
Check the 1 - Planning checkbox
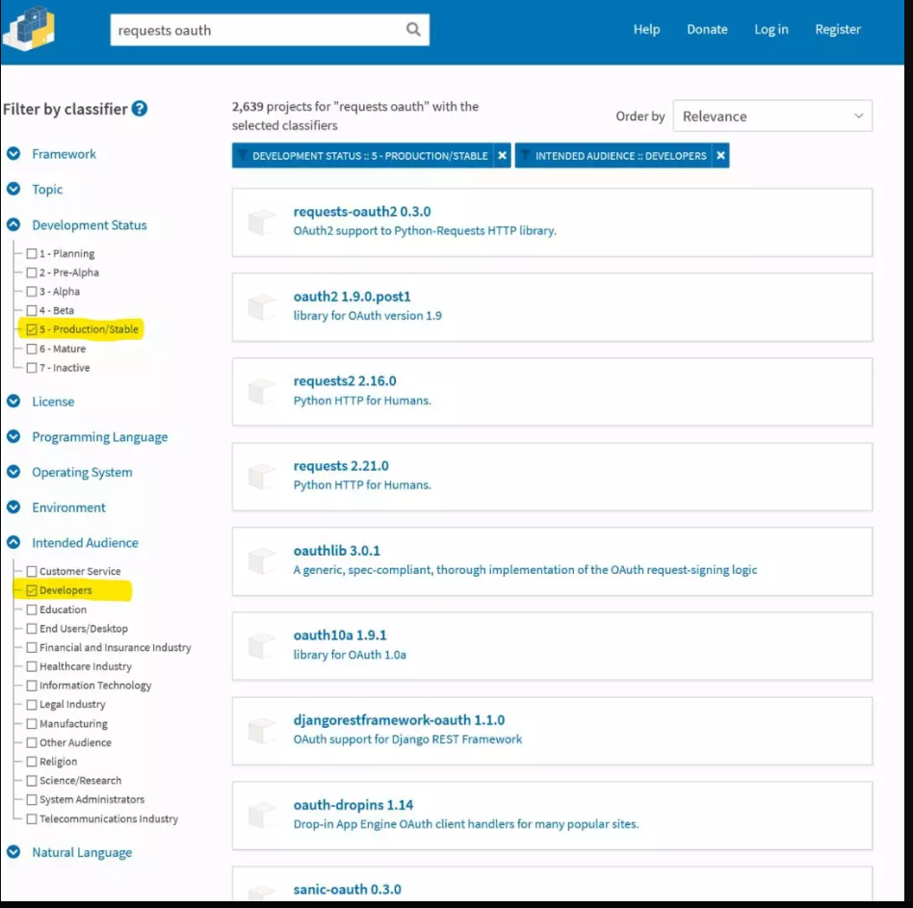point(32,254)
